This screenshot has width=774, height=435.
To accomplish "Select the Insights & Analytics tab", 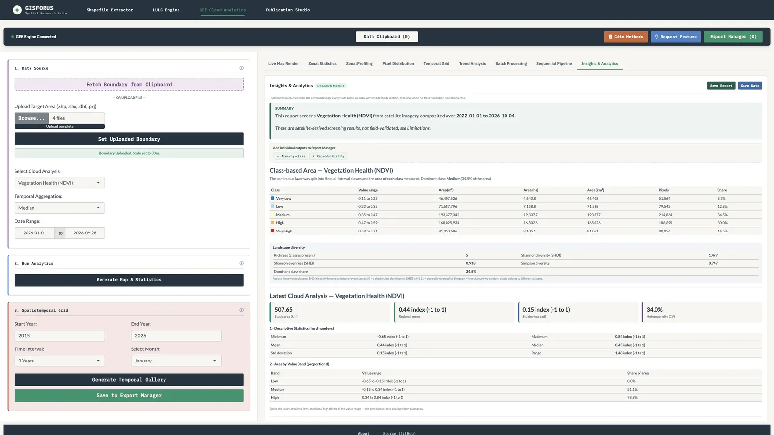I will 600,64.
